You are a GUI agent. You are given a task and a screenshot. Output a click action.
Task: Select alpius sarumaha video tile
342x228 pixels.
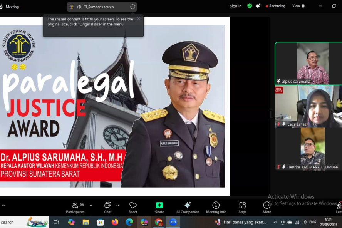click(308, 63)
